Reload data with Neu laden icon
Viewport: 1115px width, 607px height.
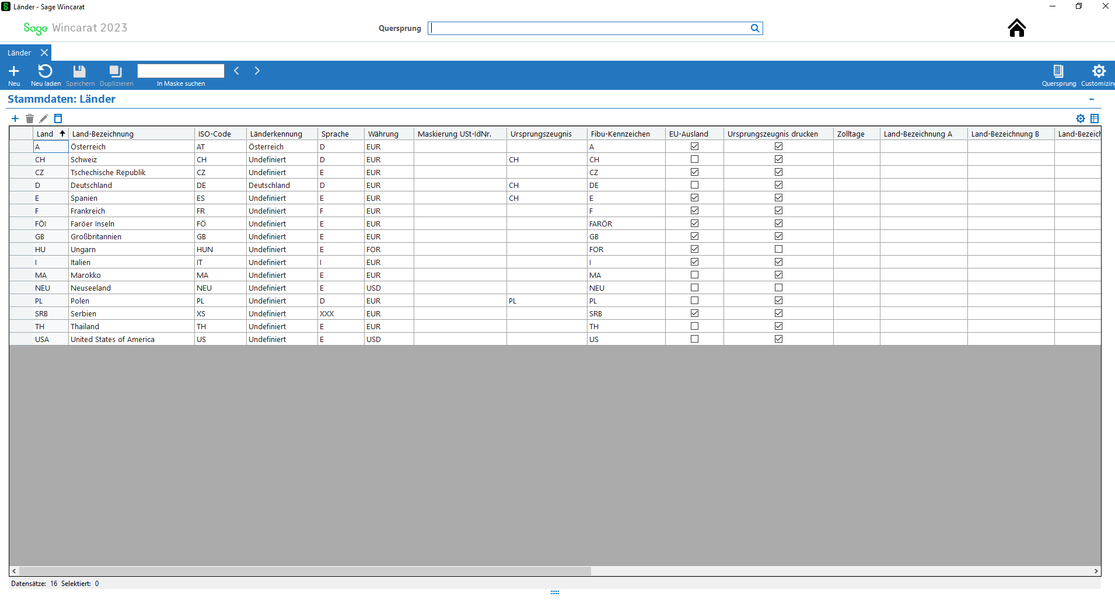point(46,71)
